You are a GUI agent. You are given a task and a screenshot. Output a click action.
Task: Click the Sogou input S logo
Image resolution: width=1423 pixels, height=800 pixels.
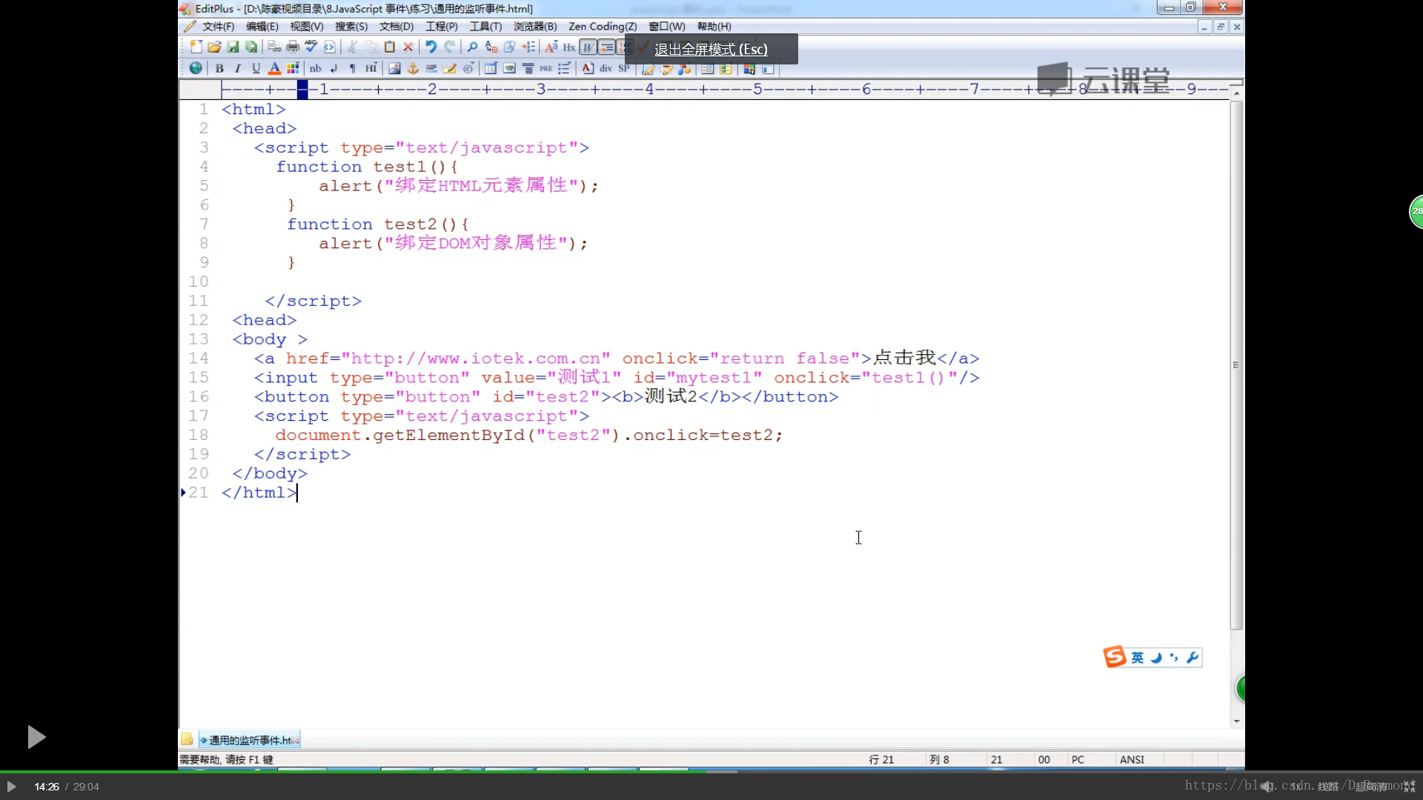pos(1115,656)
